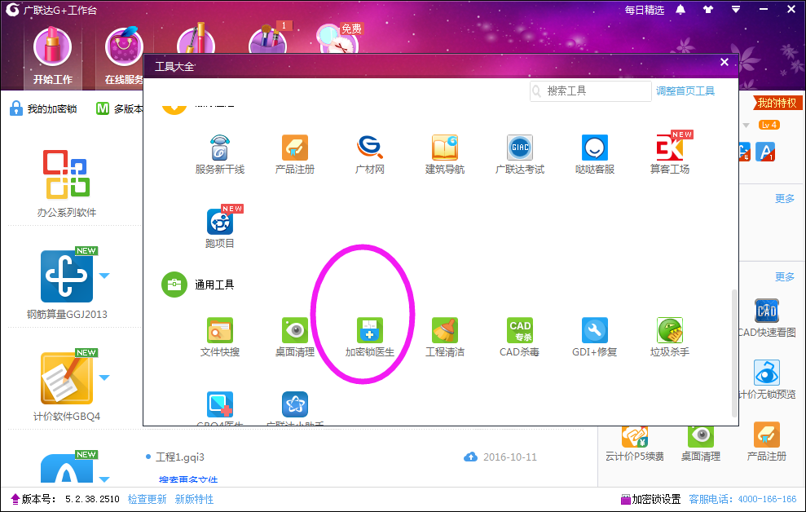Launch 广材网 tool
This screenshot has height=512, width=806.
[x=370, y=155]
